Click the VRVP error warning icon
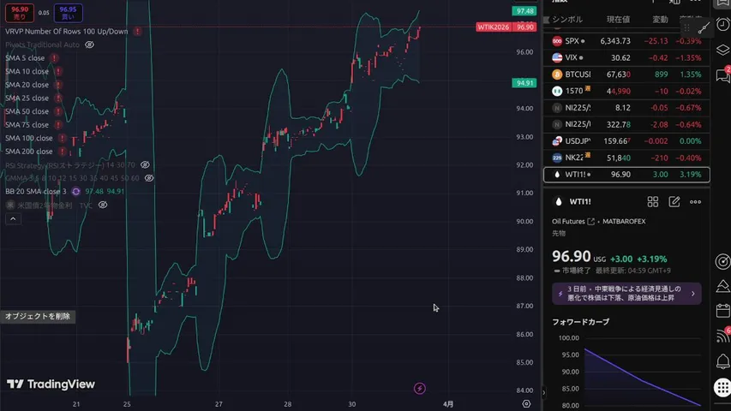731x411 pixels. 137,31
